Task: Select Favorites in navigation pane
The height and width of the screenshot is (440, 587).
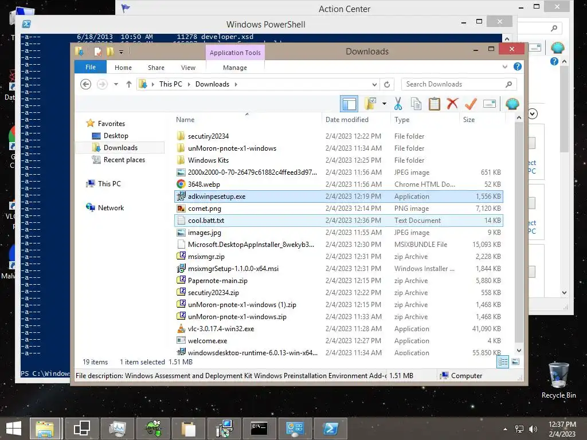Action: tap(111, 124)
